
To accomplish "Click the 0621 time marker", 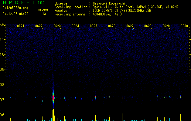I will (20, 26).
